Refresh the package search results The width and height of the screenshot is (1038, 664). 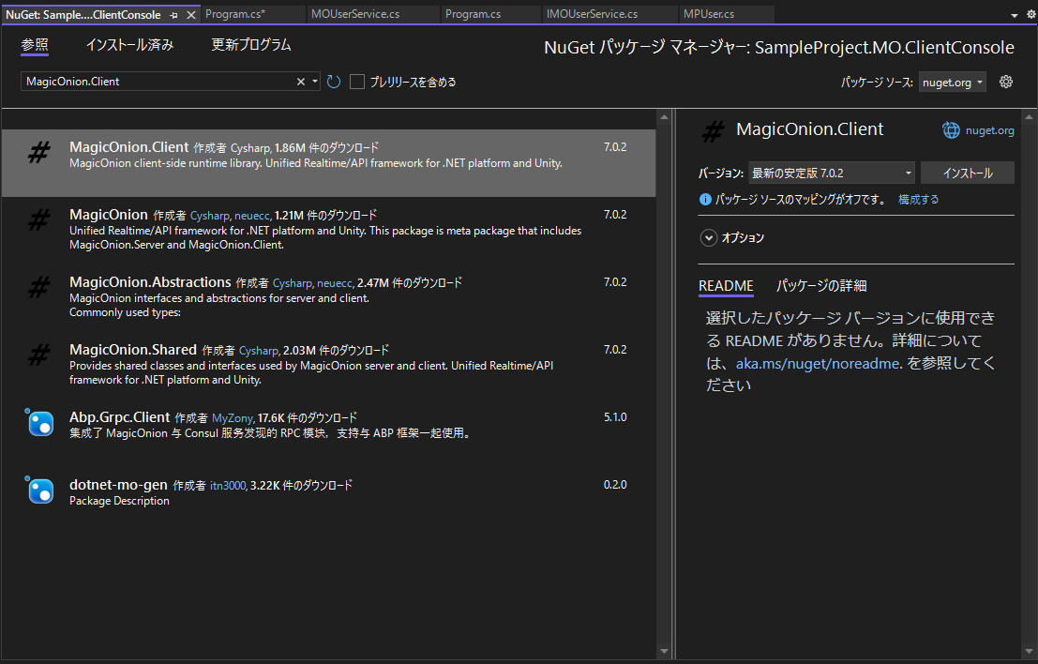(x=334, y=82)
